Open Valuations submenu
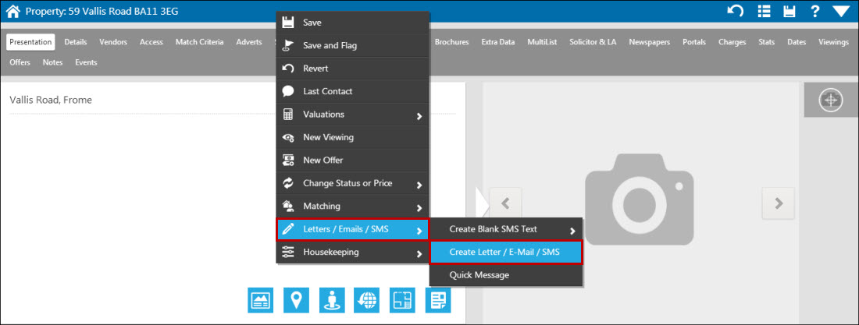 353,115
